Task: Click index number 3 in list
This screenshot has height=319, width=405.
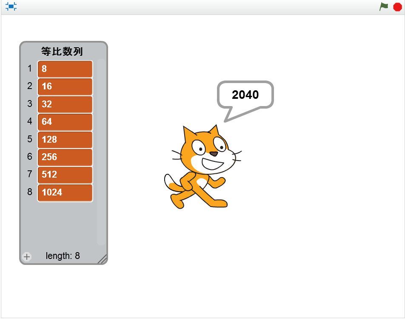Action: 30,103
